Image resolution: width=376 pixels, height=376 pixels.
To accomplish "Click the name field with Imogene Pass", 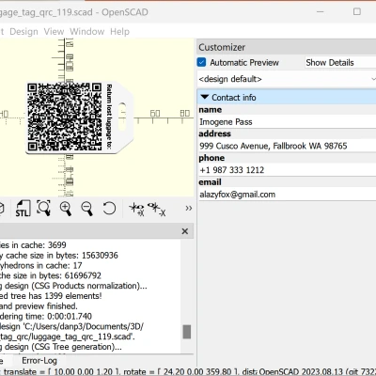I will (288, 121).
